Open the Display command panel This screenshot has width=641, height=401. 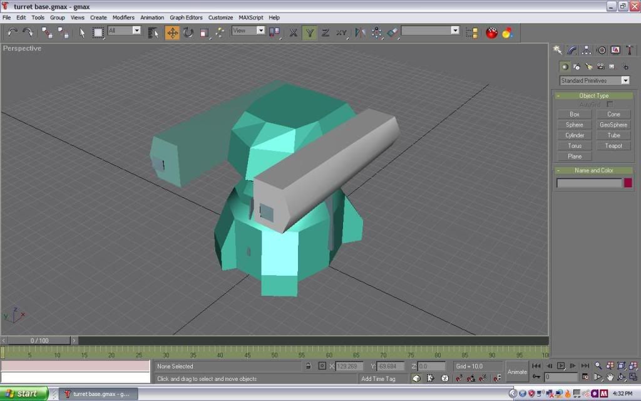(x=615, y=50)
